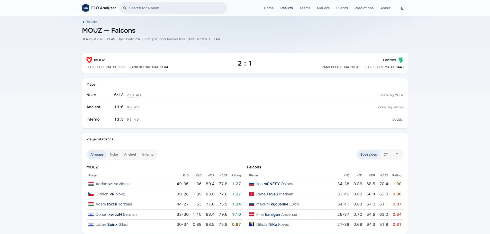Image resolution: width=490 pixels, height=234 pixels.
Task: Switch stats to Inferno map tab
Action: [148, 155]
